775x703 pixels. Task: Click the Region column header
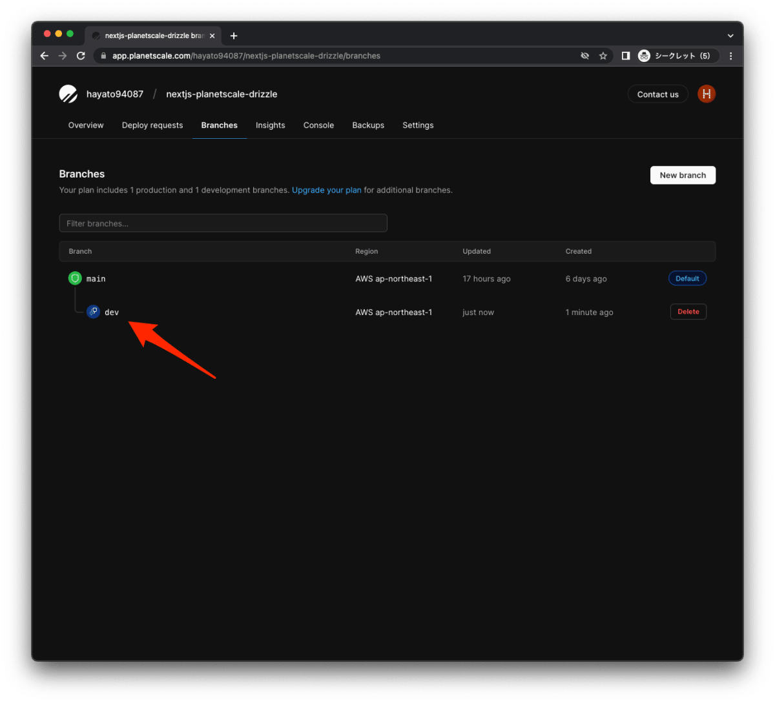(367, 251)
